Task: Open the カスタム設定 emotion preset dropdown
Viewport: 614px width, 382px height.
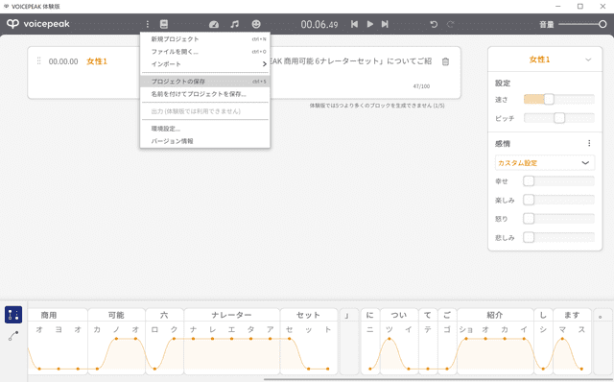Action: click(x=545, y=163)
